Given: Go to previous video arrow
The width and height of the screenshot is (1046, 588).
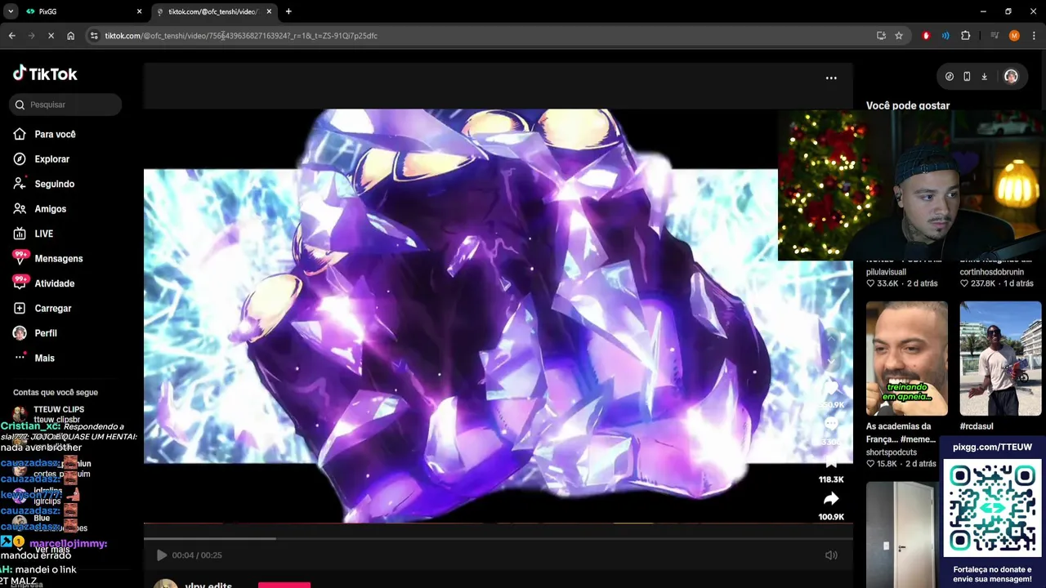Looking at the screenshot, I should 831,337.
